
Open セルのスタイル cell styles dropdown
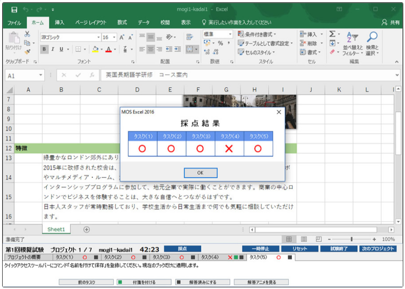pos(256,52)
